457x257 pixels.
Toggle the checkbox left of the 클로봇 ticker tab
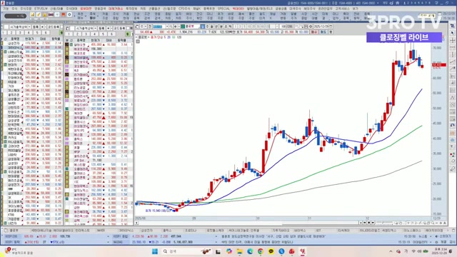coord(6,230)
